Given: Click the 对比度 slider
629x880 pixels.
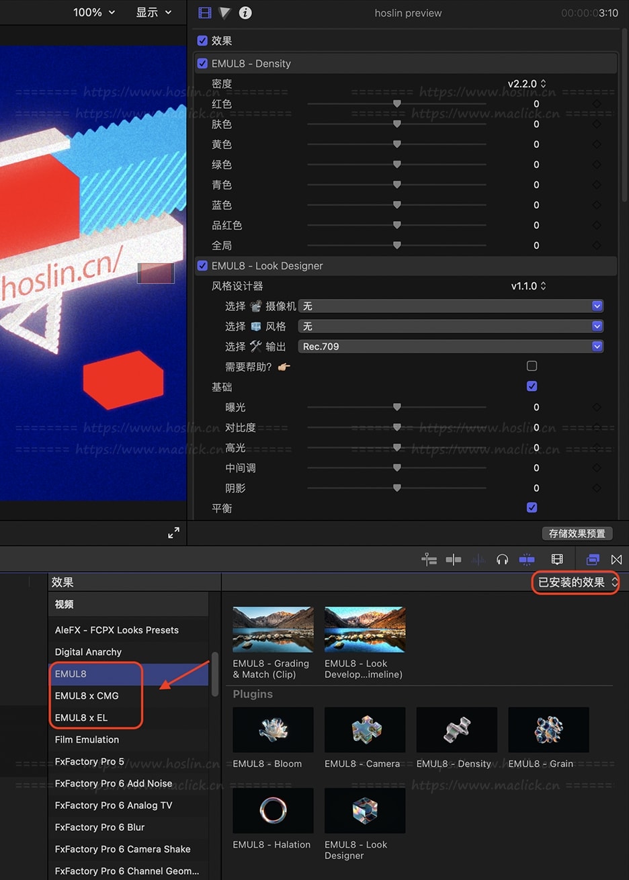Looking at the screenshot, I should [x=396, y=427].
